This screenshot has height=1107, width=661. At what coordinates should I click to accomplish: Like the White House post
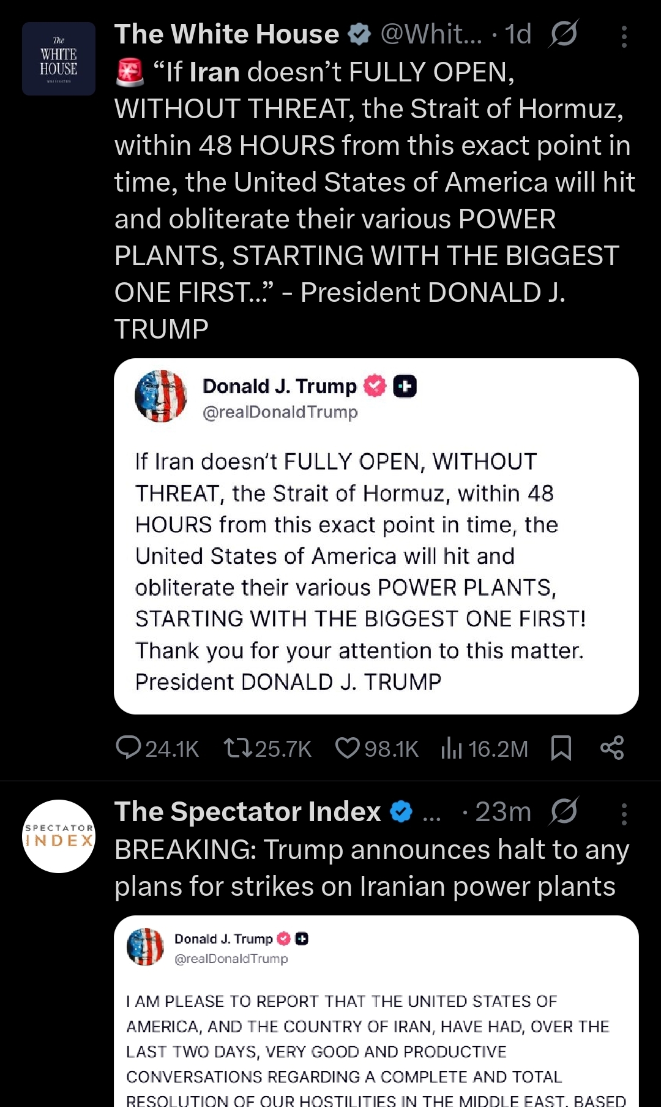click(348, 748)
